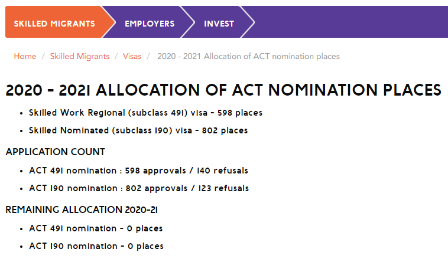
Task: Click the main allocation page heading
Action: coord(223,90)
